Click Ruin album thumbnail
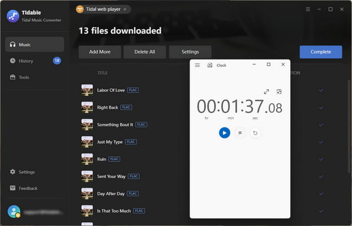 click(87, 159)
